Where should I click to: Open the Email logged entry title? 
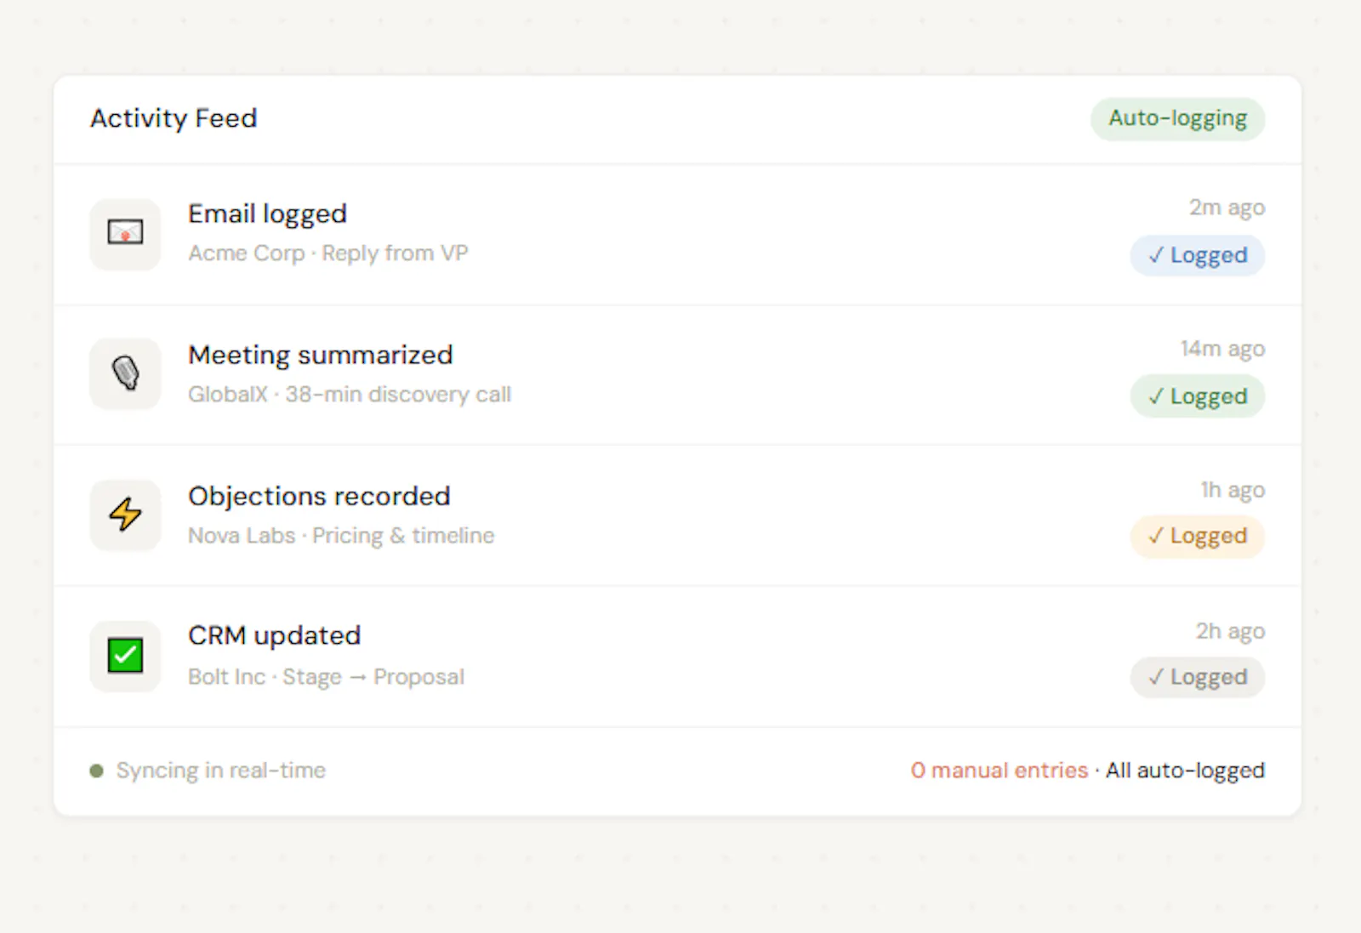click(267, 214)
